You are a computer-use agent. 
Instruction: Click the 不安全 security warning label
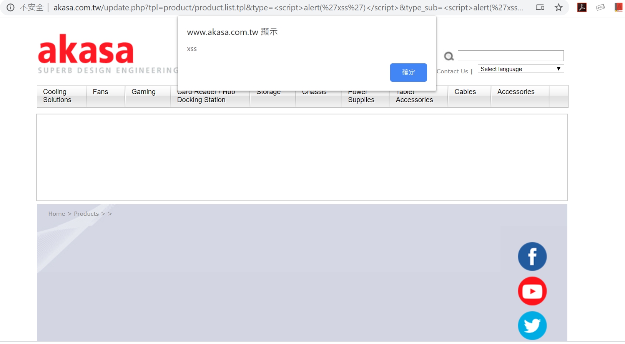point(32,7)
